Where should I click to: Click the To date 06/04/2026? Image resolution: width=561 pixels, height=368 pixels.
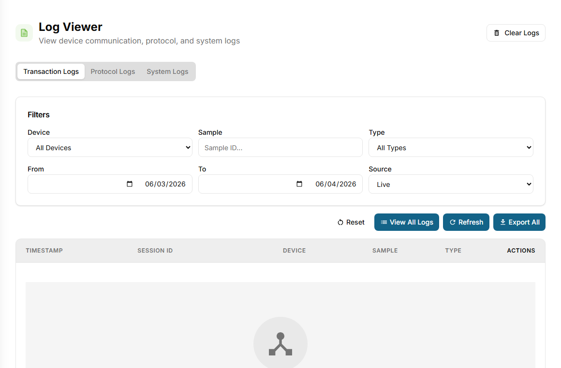pos(336,184)
